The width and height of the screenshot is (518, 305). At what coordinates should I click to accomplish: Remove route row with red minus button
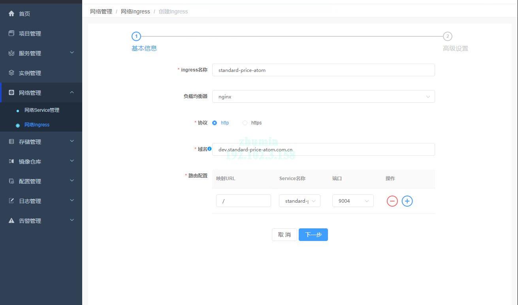(392, 201)
